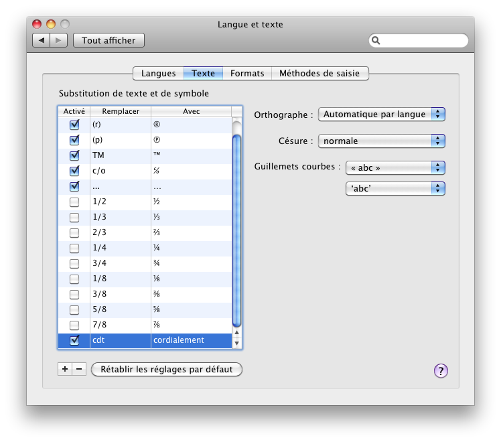501x442 pixels.
Task: Enable the 7/8 fraction substitution
Action: click(x=74, y=325)
